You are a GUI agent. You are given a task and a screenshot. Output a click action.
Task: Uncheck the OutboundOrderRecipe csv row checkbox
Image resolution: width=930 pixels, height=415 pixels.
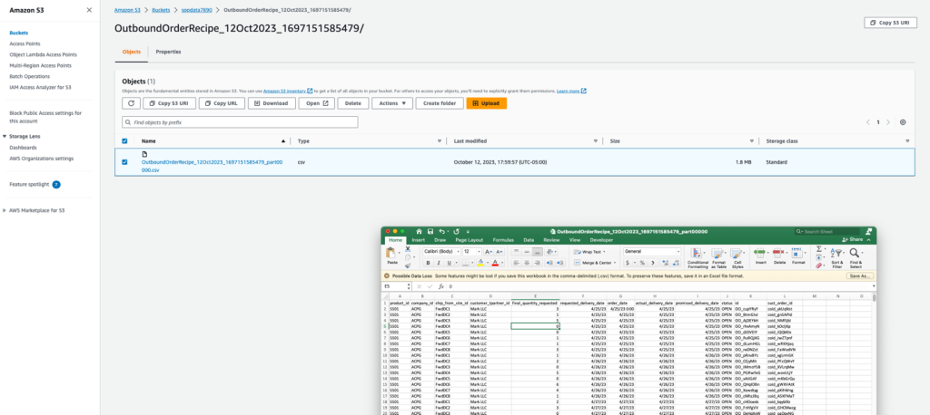coord(125,163)
